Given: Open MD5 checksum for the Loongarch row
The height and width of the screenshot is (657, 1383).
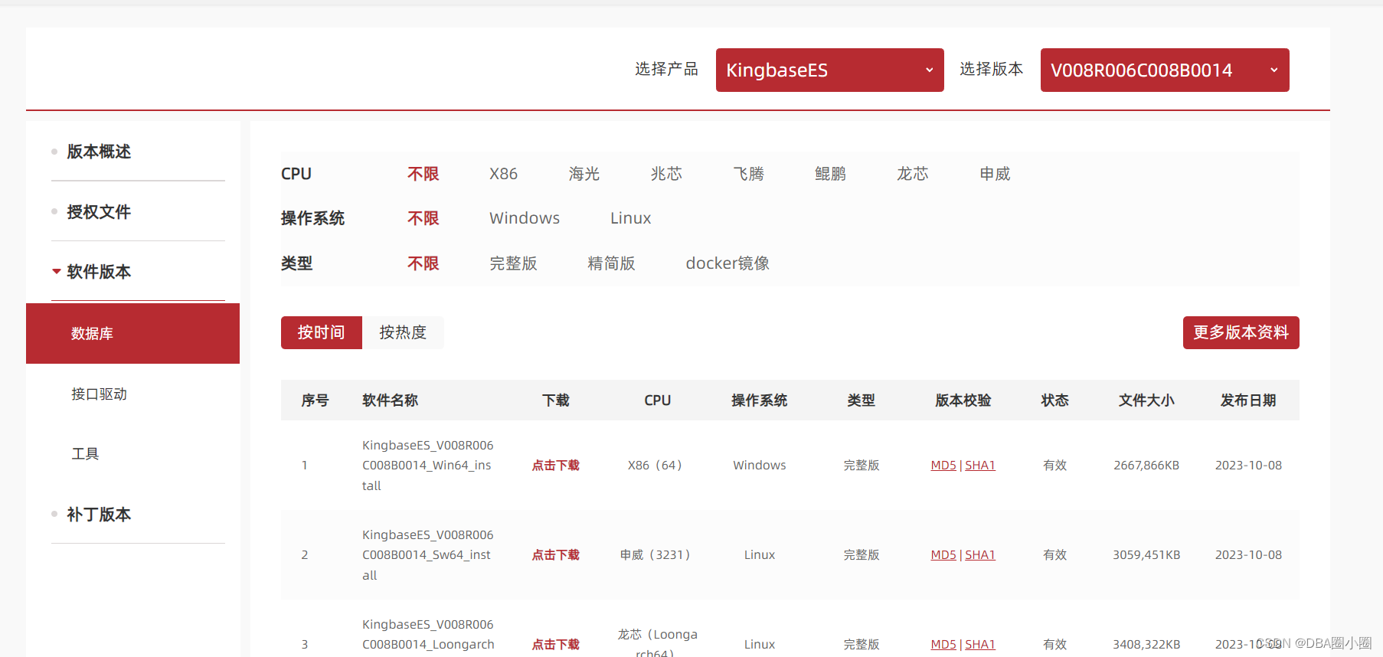Looking at the screenshot, I should [x=943, y=645].
